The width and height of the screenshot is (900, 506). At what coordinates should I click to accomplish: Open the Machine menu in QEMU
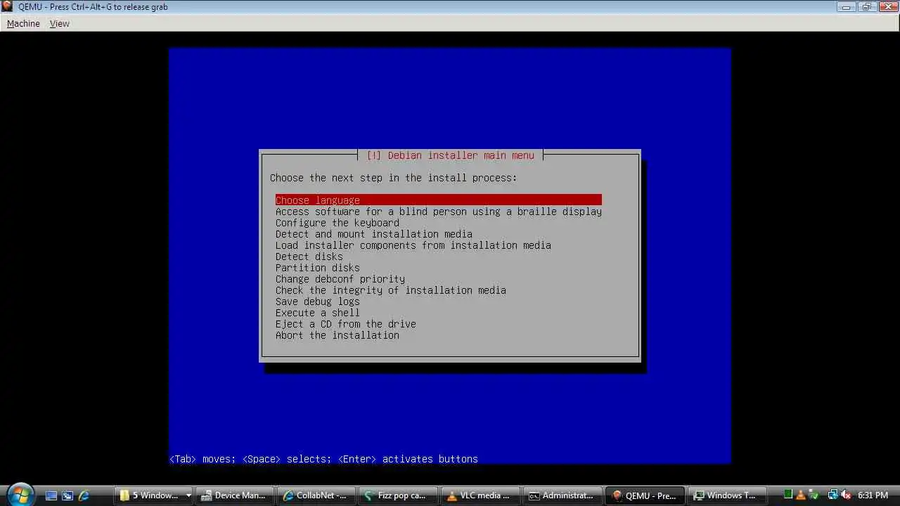[x=23, y=23]
